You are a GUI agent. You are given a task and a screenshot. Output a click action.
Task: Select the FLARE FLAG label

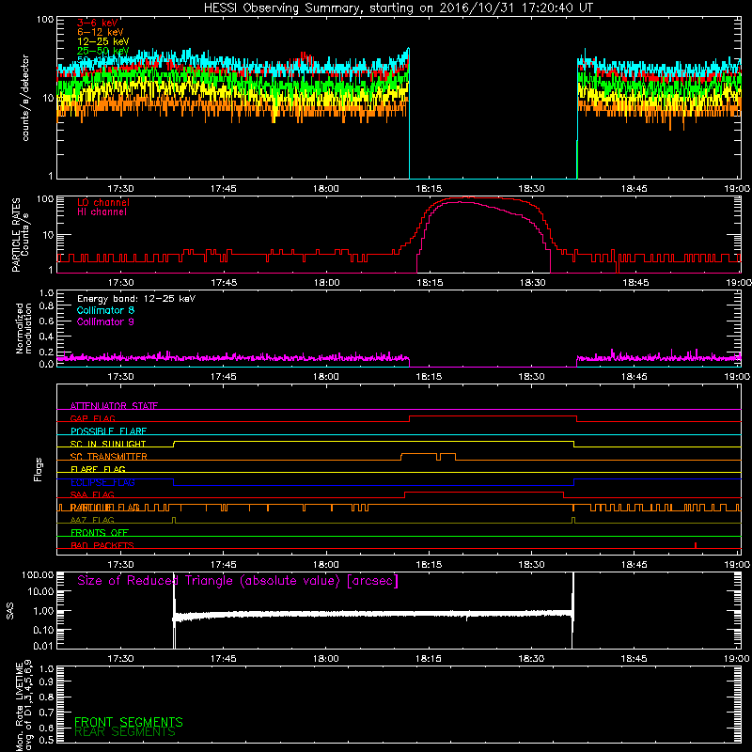98,469
